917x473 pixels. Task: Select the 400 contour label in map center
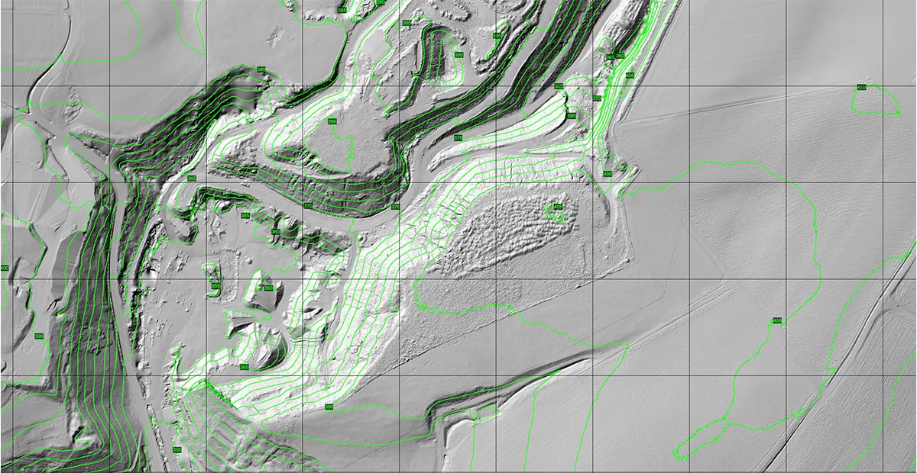point(607,172)
